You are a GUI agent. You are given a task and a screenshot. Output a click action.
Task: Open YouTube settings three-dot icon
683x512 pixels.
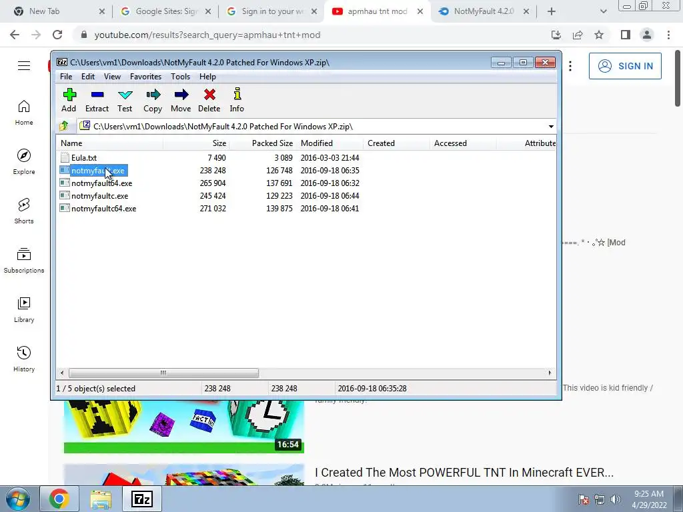(x=570, y=66)
